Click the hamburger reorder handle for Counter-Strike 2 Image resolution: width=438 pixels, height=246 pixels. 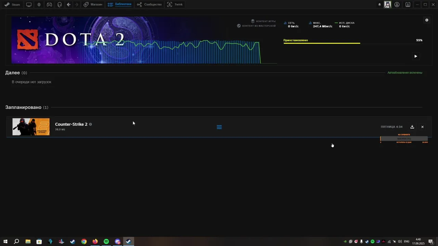tap(219, 127)
